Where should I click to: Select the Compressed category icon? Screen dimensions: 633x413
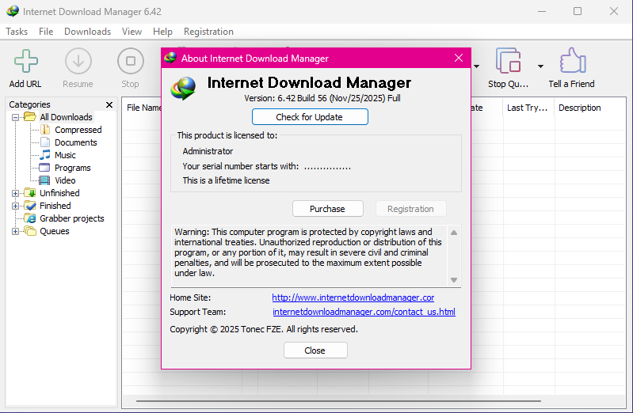[x=45, y=130]
